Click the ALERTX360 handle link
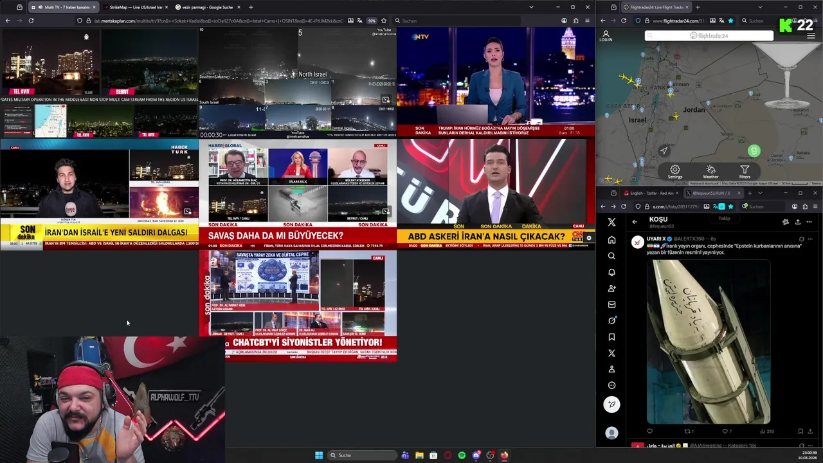The image size is (823, 463). (689, 239)
